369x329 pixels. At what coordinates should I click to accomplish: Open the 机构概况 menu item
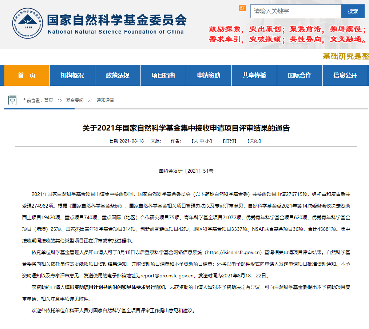point(72,75)
